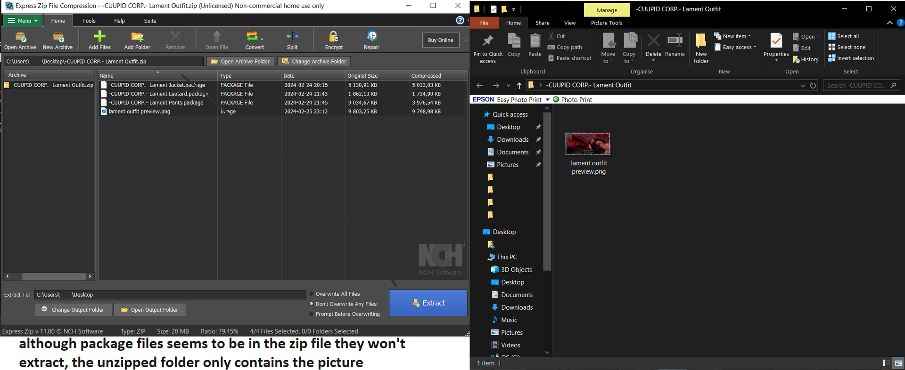905x370 pixels.
Task: Open Archive in Express Zip toolbar
Action: pos(20,40)
